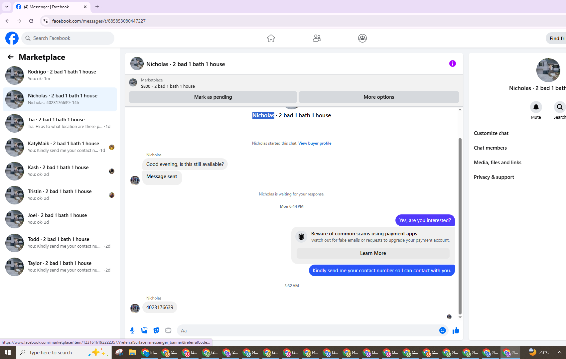The width and height of the screenshot is (566, 359).
Task: Click the Find friends button
Action: [x=556, y=38]
